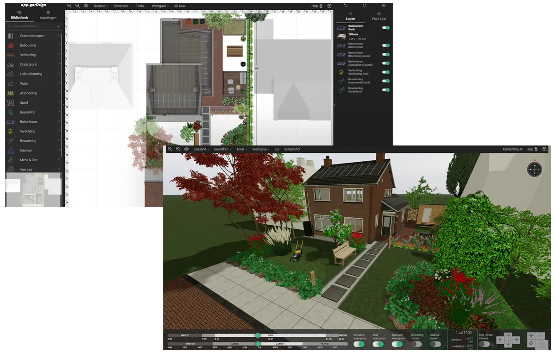Open Tools dropdown in 3D window
Viewport: 556px width, 353px height.
pos(241,149)
